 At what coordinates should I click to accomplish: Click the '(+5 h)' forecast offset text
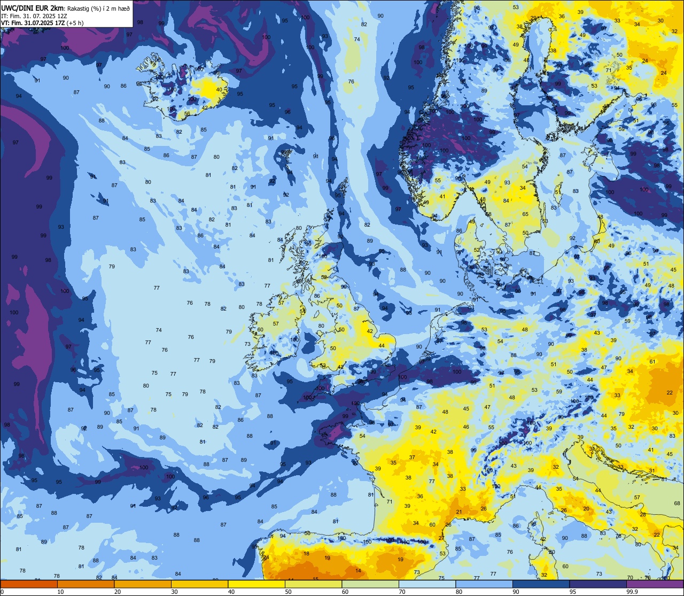[x=75, y=23]
